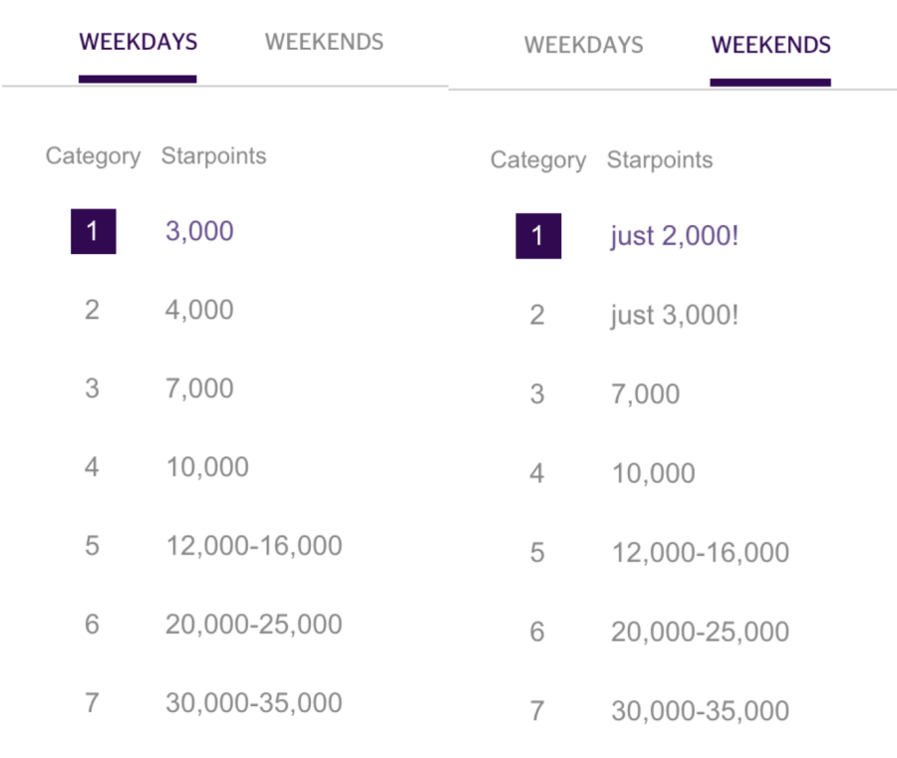Click the 3,000 Starpoints weekday value
Viewport: 897px width, 758px height.
(199, 231)
